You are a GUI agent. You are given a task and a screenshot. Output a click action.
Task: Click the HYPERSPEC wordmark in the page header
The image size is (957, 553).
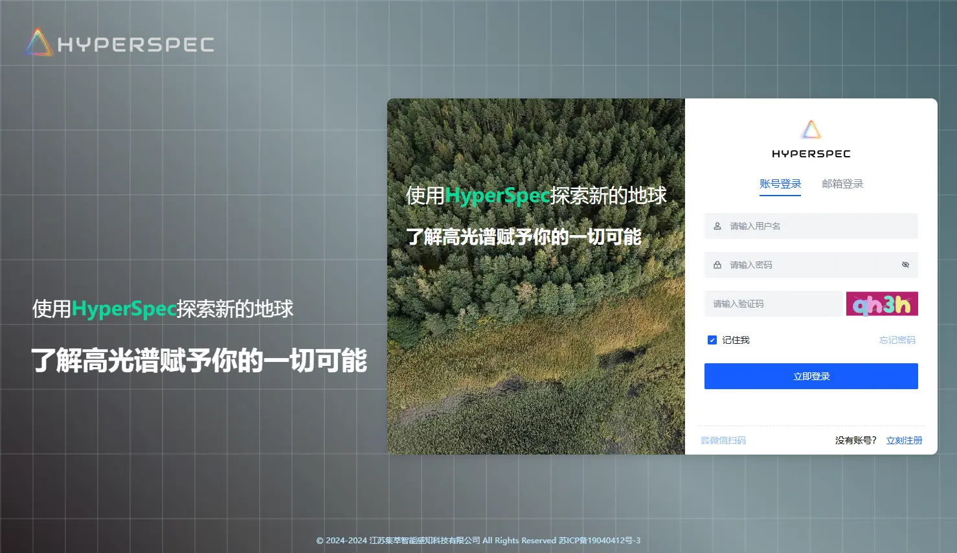click(135, 45)
